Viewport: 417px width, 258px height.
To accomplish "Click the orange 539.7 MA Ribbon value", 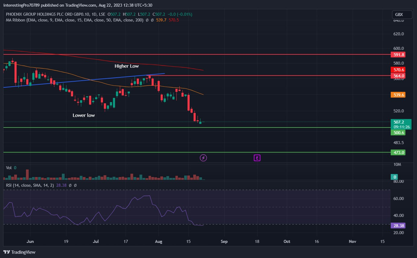I will click(161, 20).
